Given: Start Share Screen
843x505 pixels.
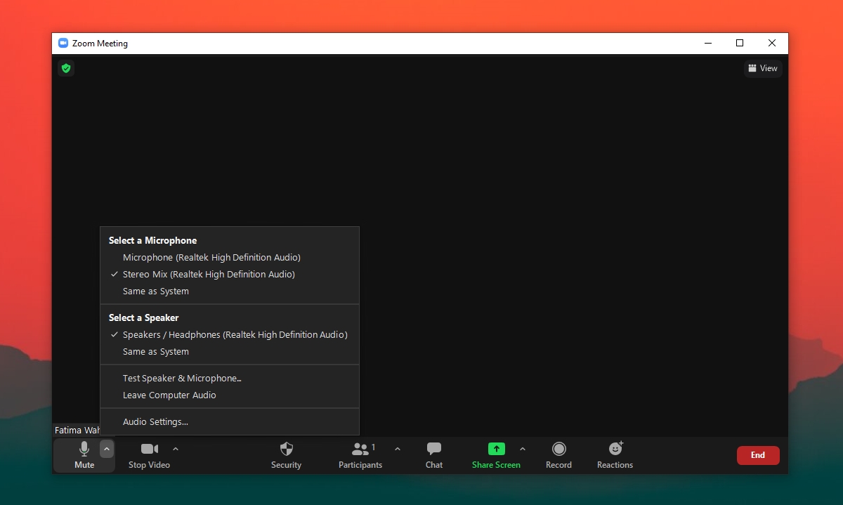Looking at the screenshot, I should coord(496,455).
